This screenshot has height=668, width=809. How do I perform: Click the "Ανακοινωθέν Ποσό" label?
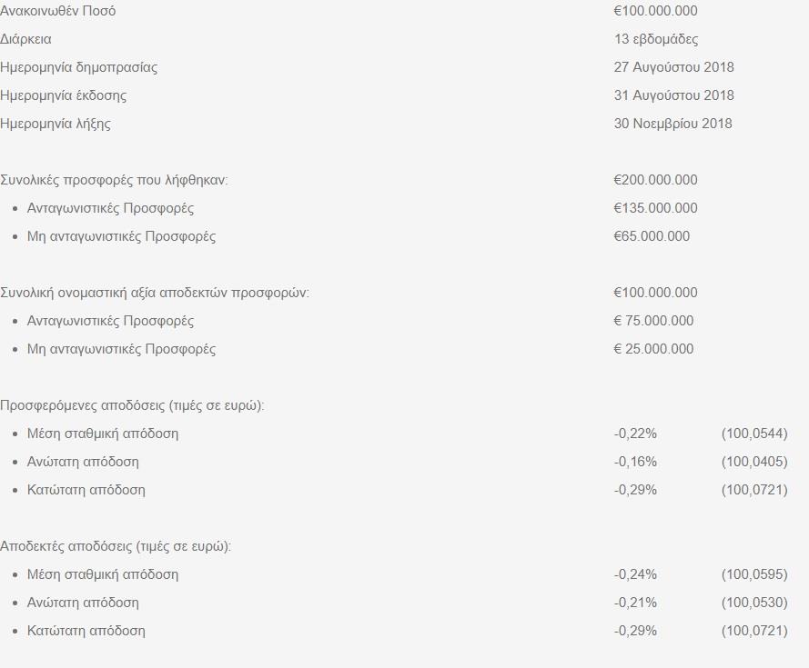58,11
